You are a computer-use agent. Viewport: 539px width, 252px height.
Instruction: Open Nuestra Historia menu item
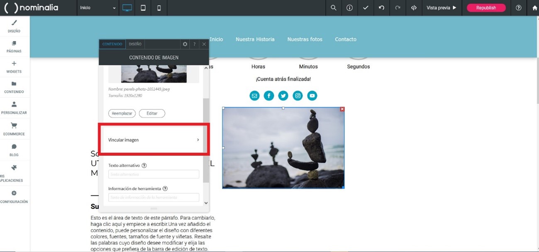255,39
